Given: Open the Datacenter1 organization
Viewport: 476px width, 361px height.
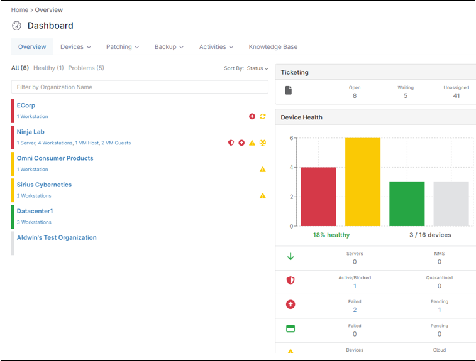Looking at the screenshot, I should (x=35, y=211).
